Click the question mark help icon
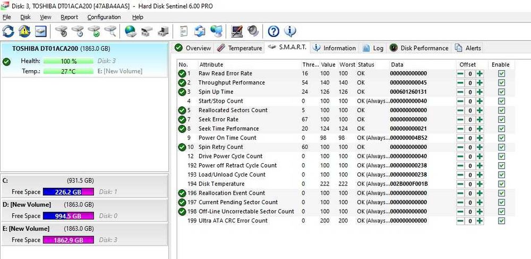The width and height of the screenshot is (531, 259). (273, 31)
